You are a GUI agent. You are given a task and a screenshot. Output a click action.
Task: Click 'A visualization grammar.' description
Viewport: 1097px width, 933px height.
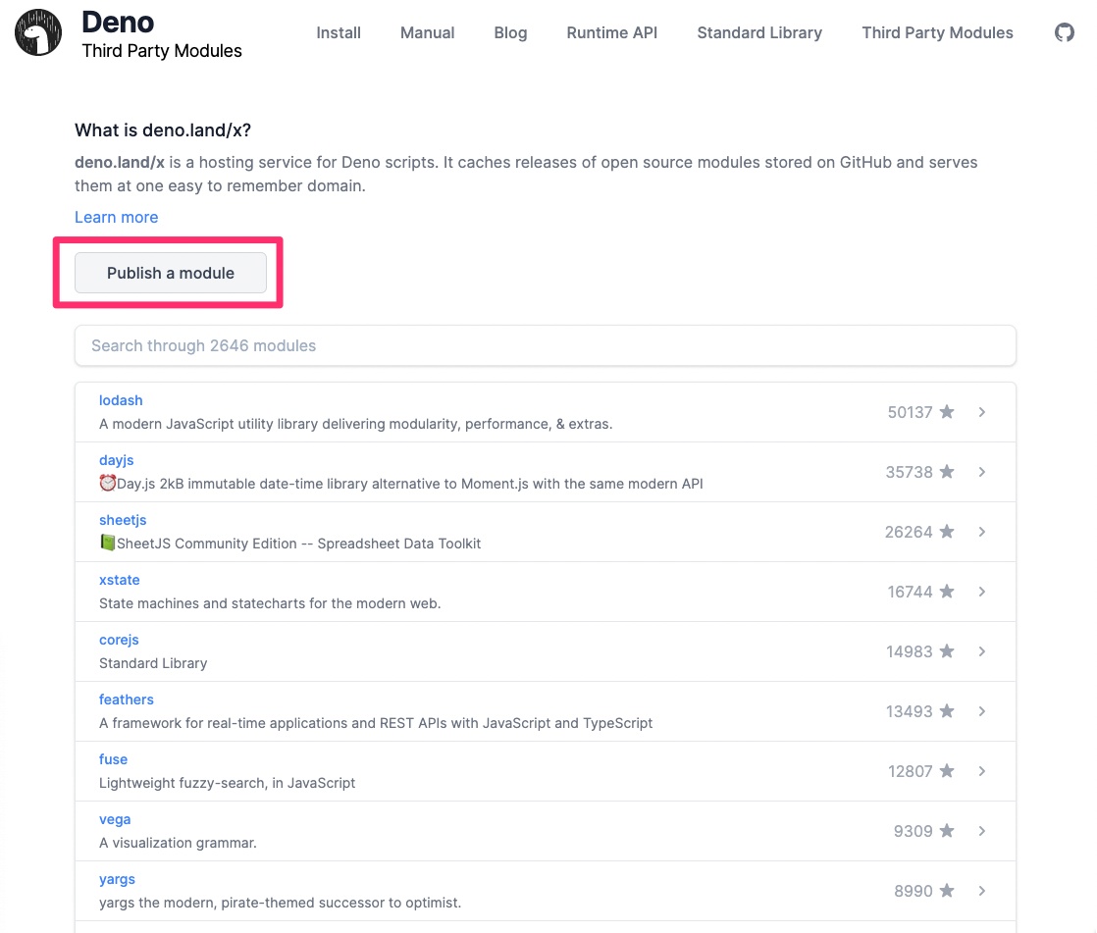178,843
